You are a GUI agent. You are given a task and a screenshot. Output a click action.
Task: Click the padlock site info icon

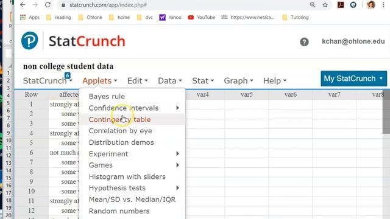point(63,5)
